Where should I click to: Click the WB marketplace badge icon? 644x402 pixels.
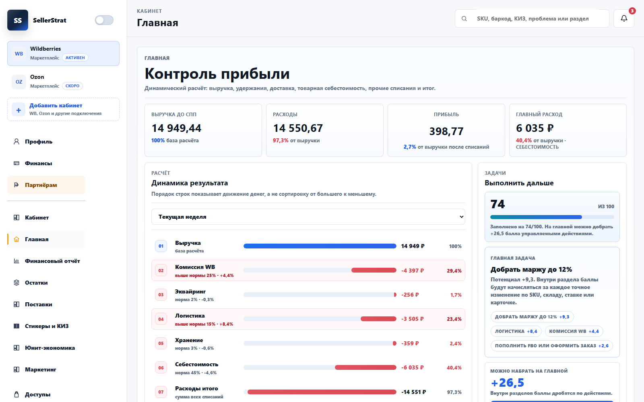(19, 53)
